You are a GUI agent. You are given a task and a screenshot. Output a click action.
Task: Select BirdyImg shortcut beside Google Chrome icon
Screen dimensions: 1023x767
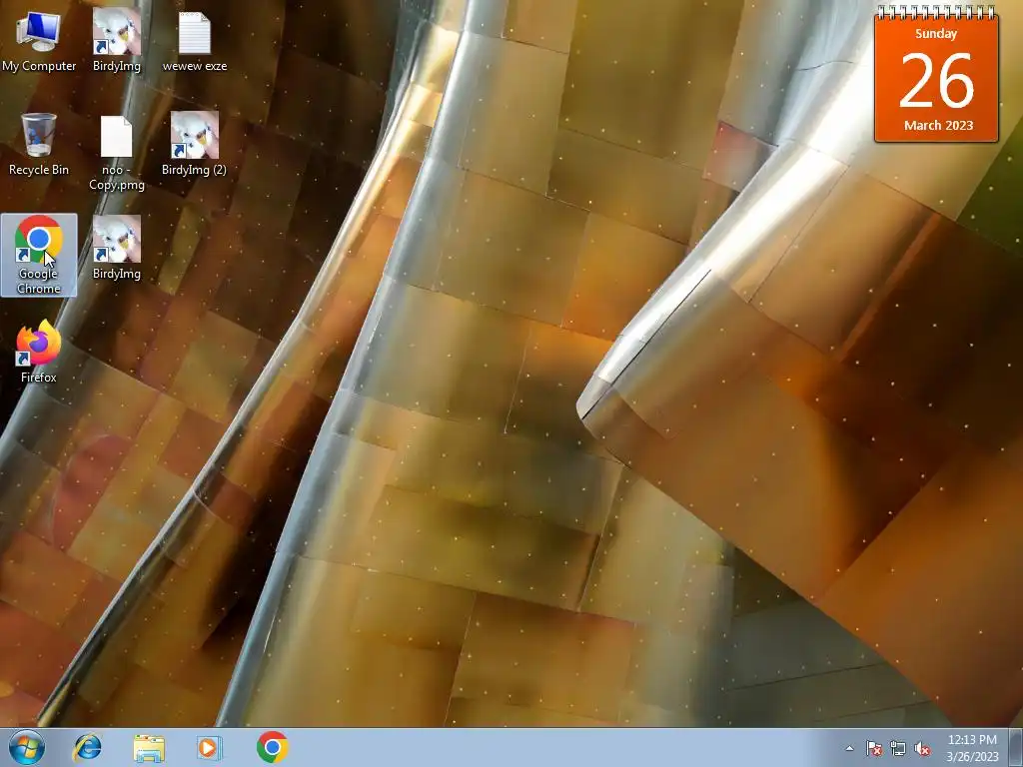click(x=116, y=249)
